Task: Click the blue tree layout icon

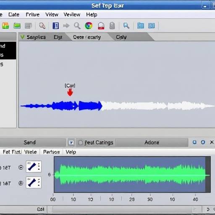Action: [x=141, y=26]
